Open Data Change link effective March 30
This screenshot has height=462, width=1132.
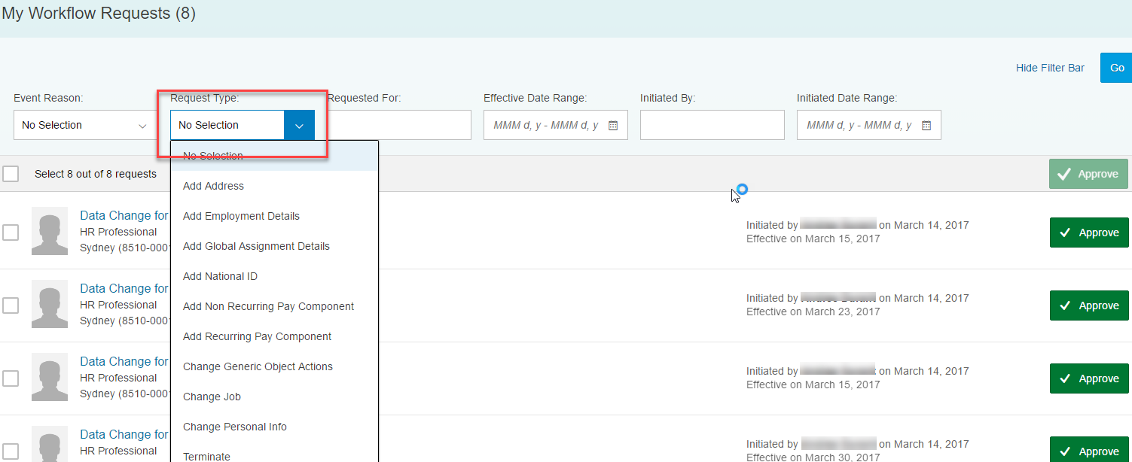pyautogui.click(x=124, y=434)
